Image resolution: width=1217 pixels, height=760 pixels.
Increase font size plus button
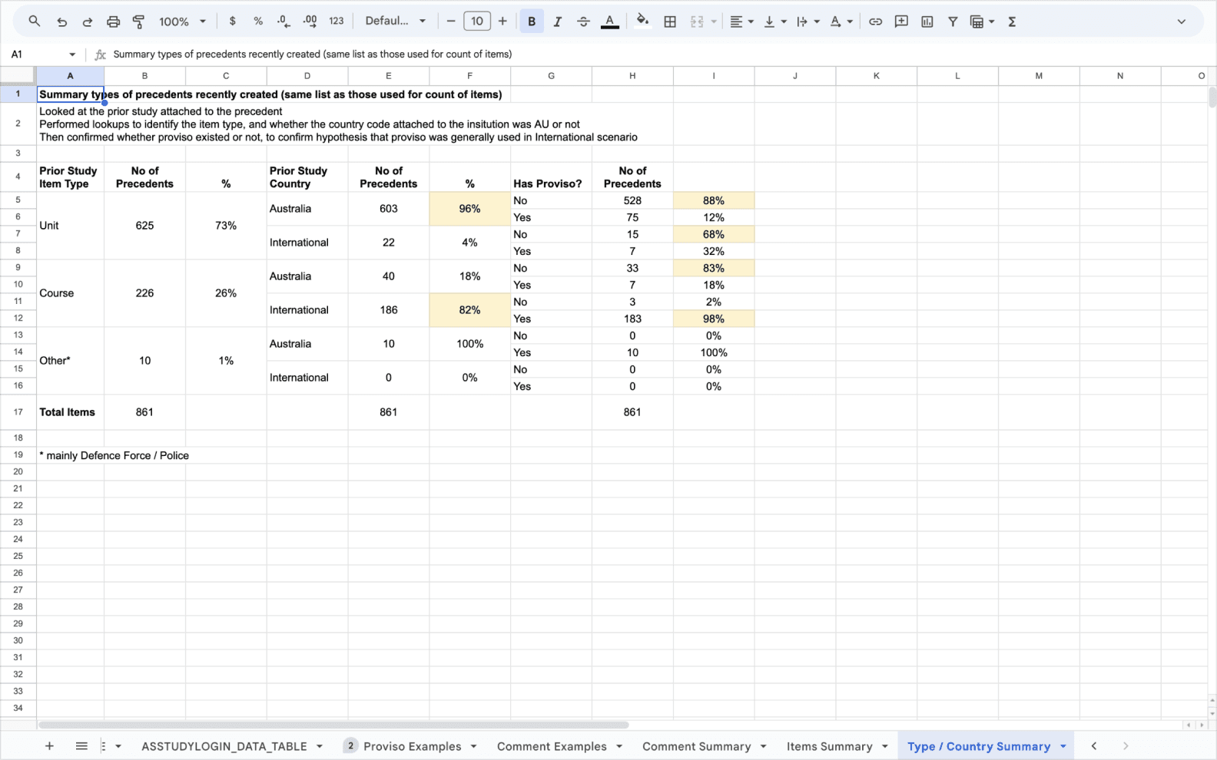tap(502, 21)
